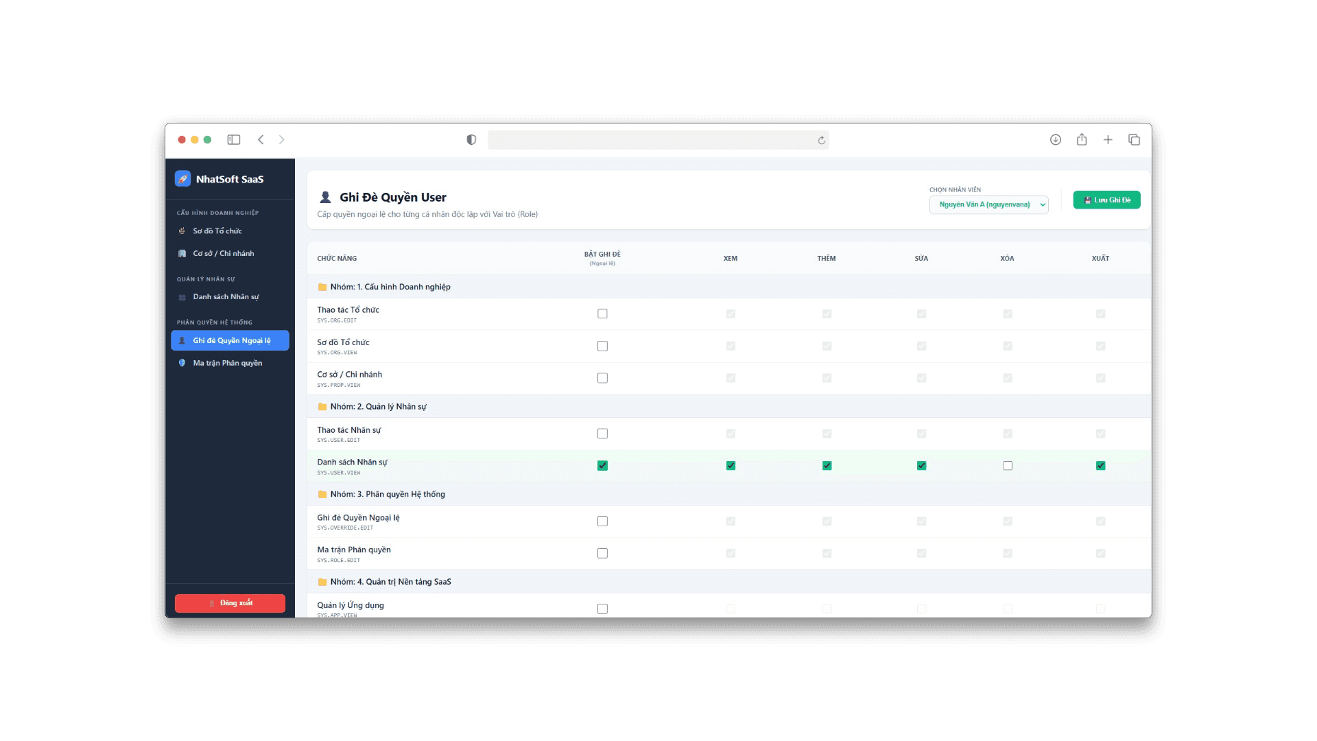1317x741 pixels.
Task: Click the Danh sách Nhân sự people icon
Action: pyautogui.click(x=182, y=297)
